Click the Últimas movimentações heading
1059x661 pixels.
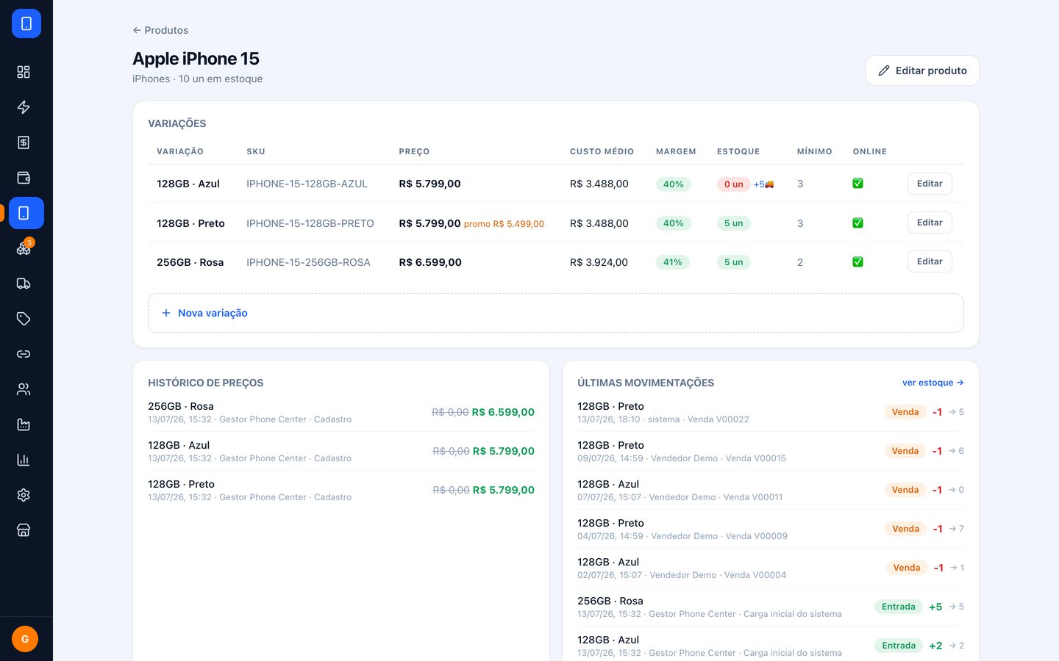646,383
